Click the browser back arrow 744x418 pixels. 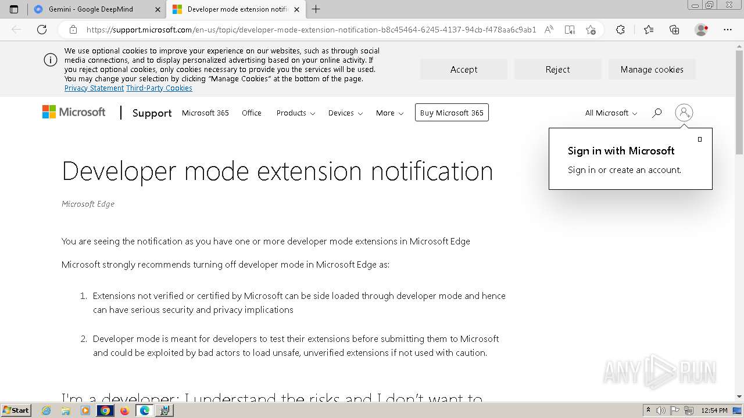(16, 30)
